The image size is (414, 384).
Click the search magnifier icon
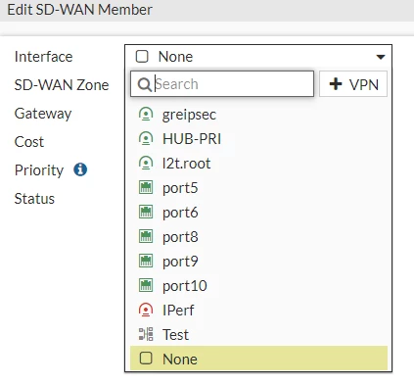point(144,84)
